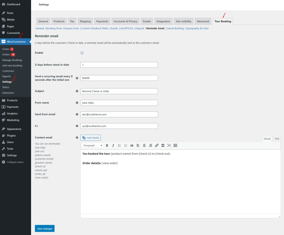Go to the Cancel Booking section link
284x235 pixels.
(x=175, y=28)
